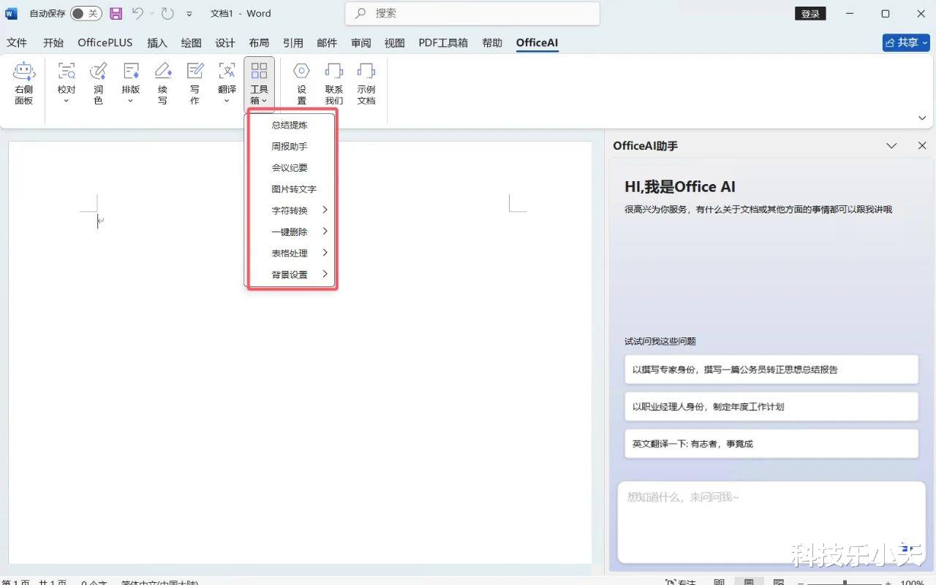Choose 总结提炼 from the toolbox menu
The height and width of the screenshot is (585, 936).
click(290, 125)
